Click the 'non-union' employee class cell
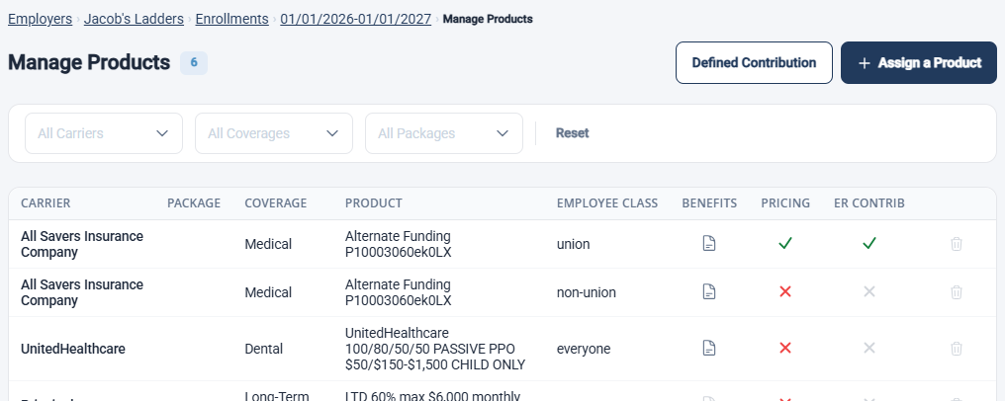 [x=587, y=292]
